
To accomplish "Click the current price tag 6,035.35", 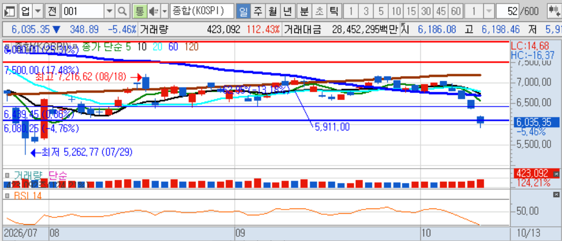I will tap(536, 123).
